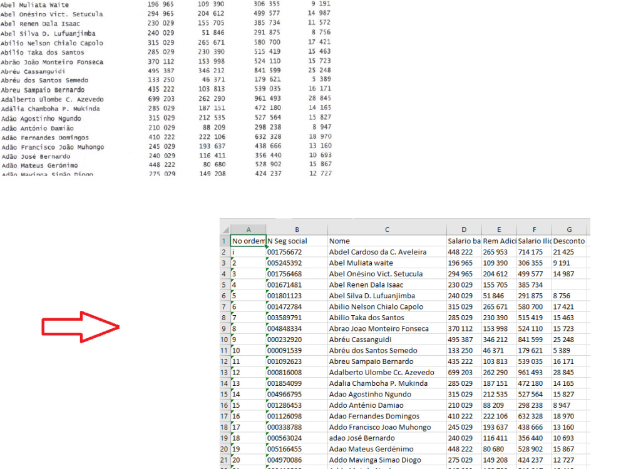626x469 pixels.
Task: Select cell 'adao José Bernardo' in spreadsheet
Action: click(x=387, y=438)
